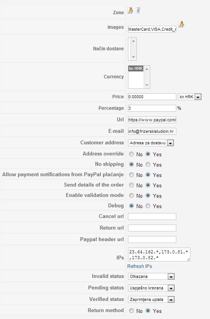Image resolution: width=210 pixels, height=319 pixels.
Task: Set Address override to No
Action: (x=131, y=154)
